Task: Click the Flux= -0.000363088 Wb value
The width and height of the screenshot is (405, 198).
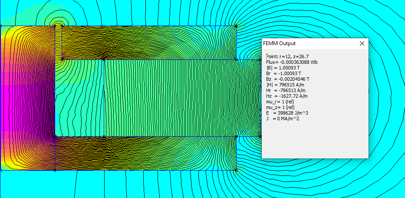Action: (292, 62)
